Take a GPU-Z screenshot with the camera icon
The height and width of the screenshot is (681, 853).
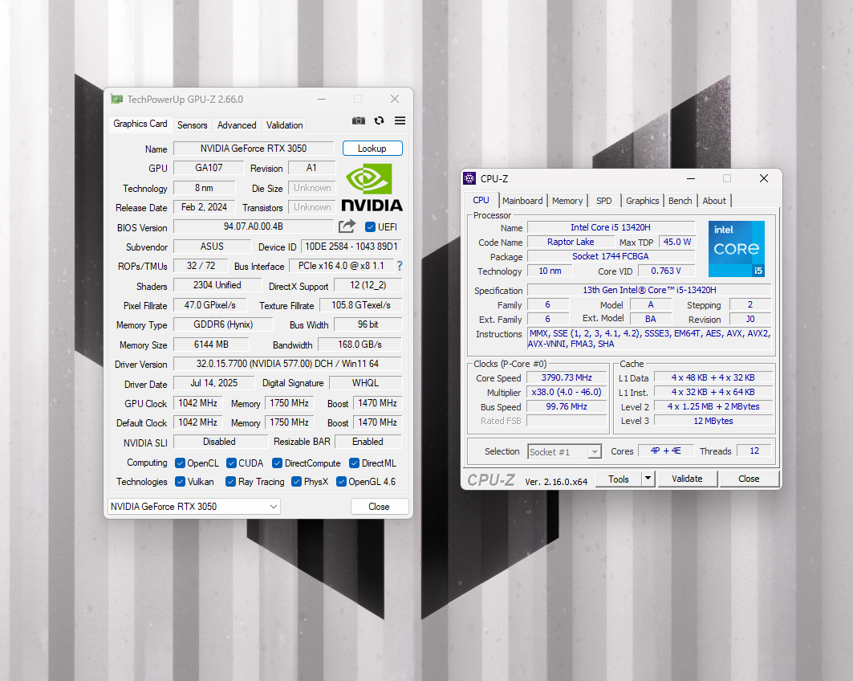(x=359, y=120)
